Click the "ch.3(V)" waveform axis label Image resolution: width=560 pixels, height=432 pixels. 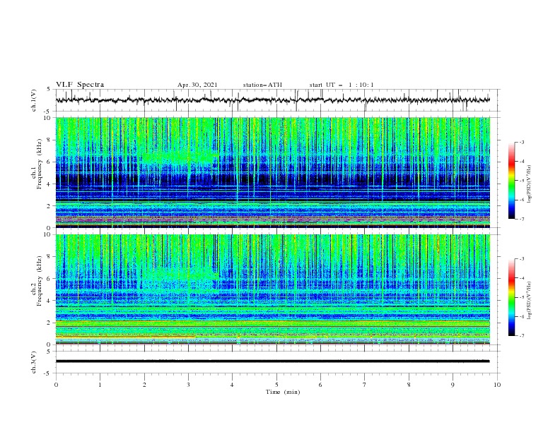tap(34, 362)
